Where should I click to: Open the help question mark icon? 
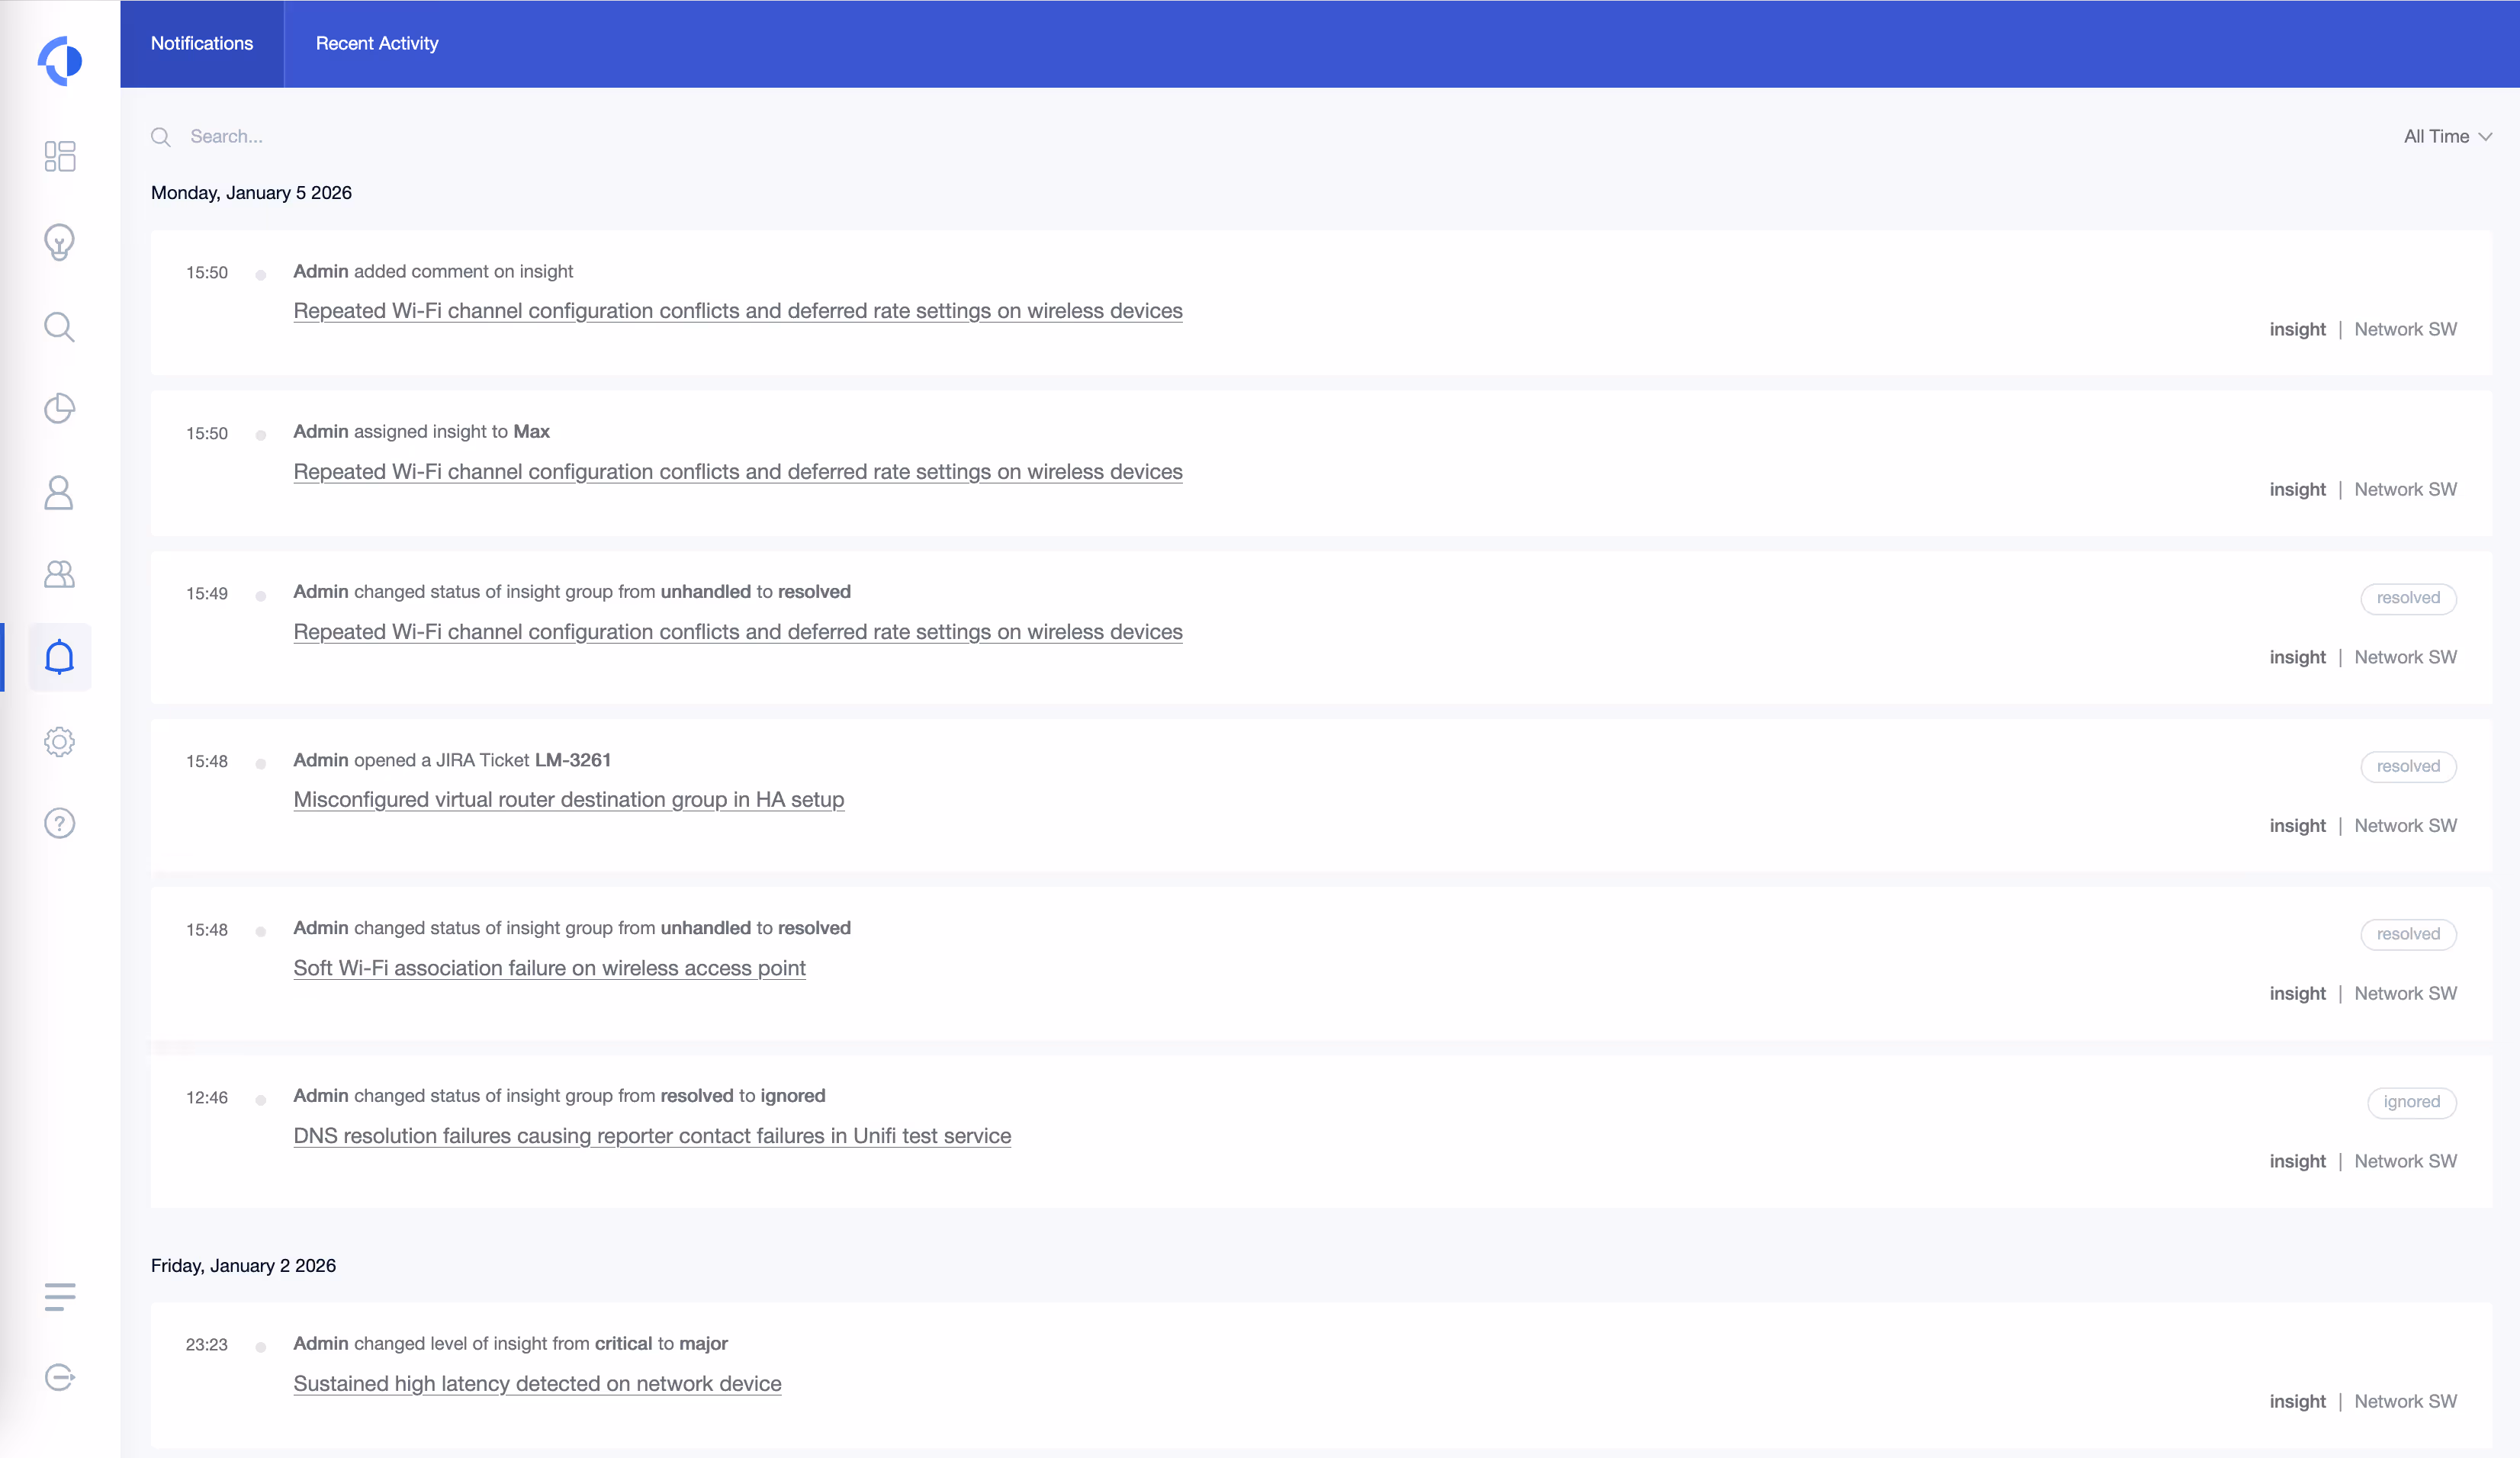[x=60, y=823]
